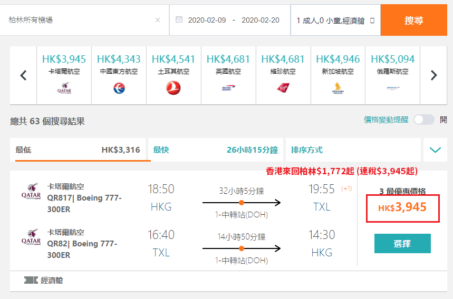Click the 價格變動提醒 label link
This screenshot has height=299, width=453.
tap(386, 119)
